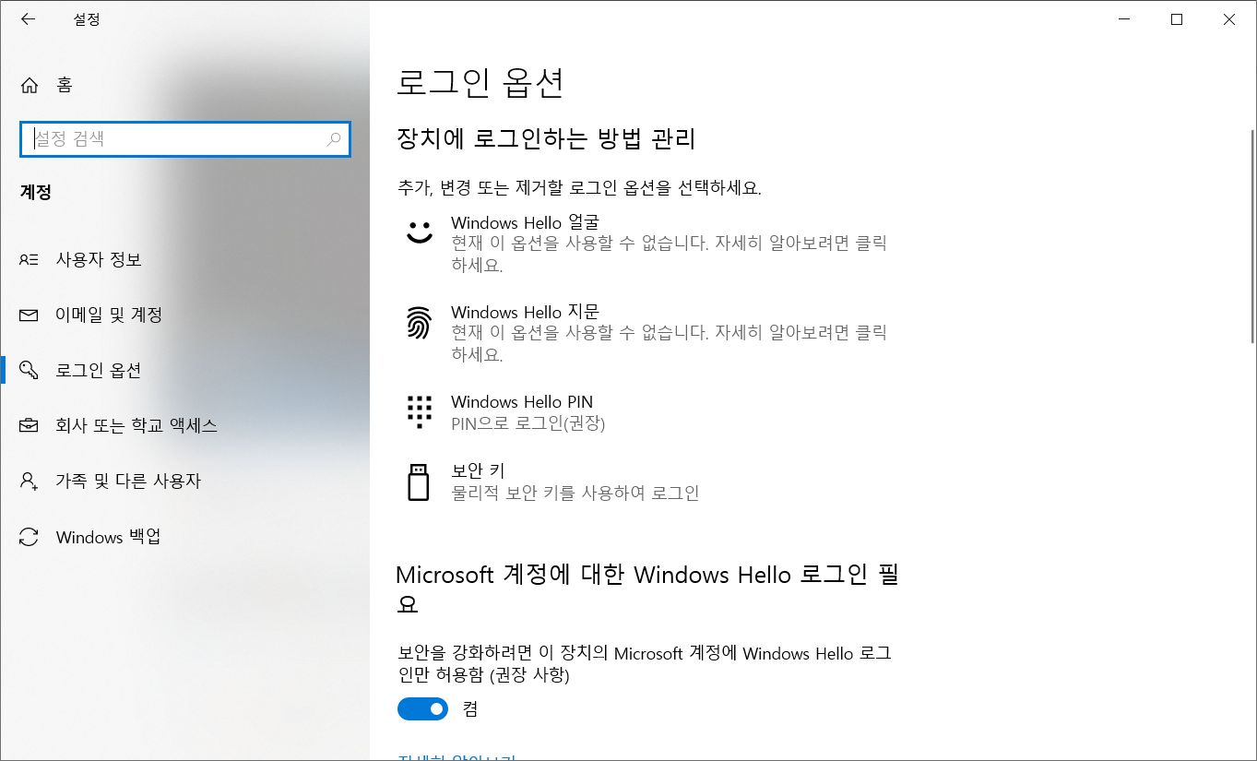
Task: Click the 설정 window title text
Action: coord(88,18)
